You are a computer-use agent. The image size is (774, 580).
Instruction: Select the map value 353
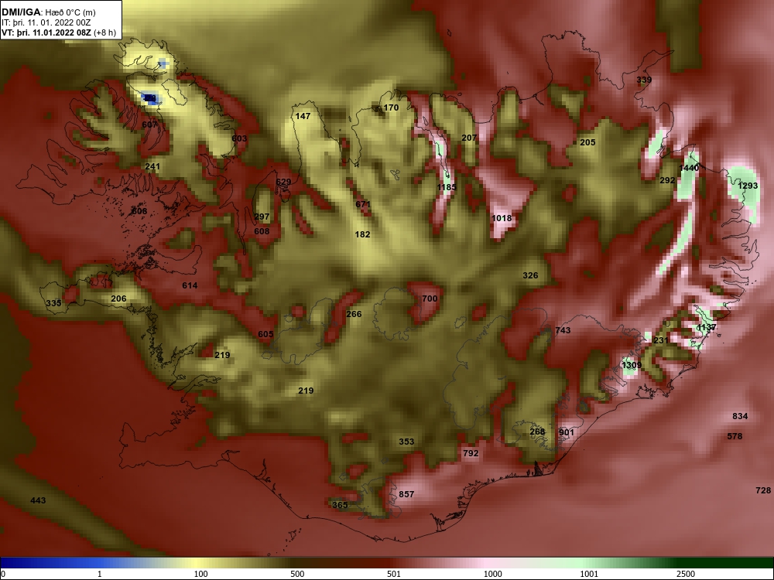[406, 442]
